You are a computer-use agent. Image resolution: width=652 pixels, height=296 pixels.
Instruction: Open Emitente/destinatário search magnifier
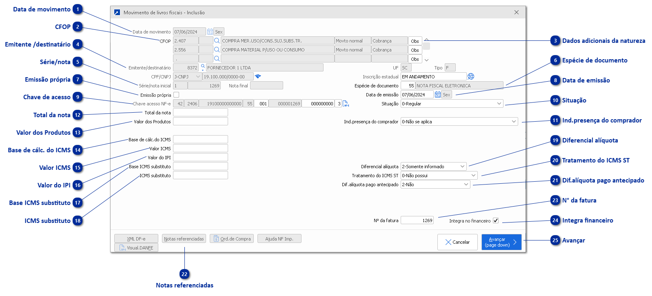pyautogui.click(x=203, y=67)
